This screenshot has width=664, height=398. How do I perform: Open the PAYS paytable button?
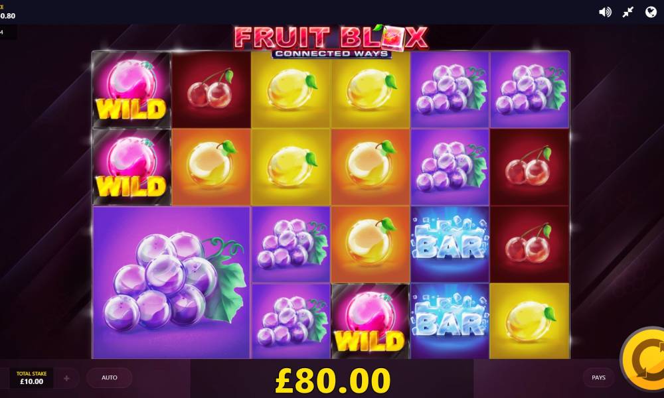(598, 377)
